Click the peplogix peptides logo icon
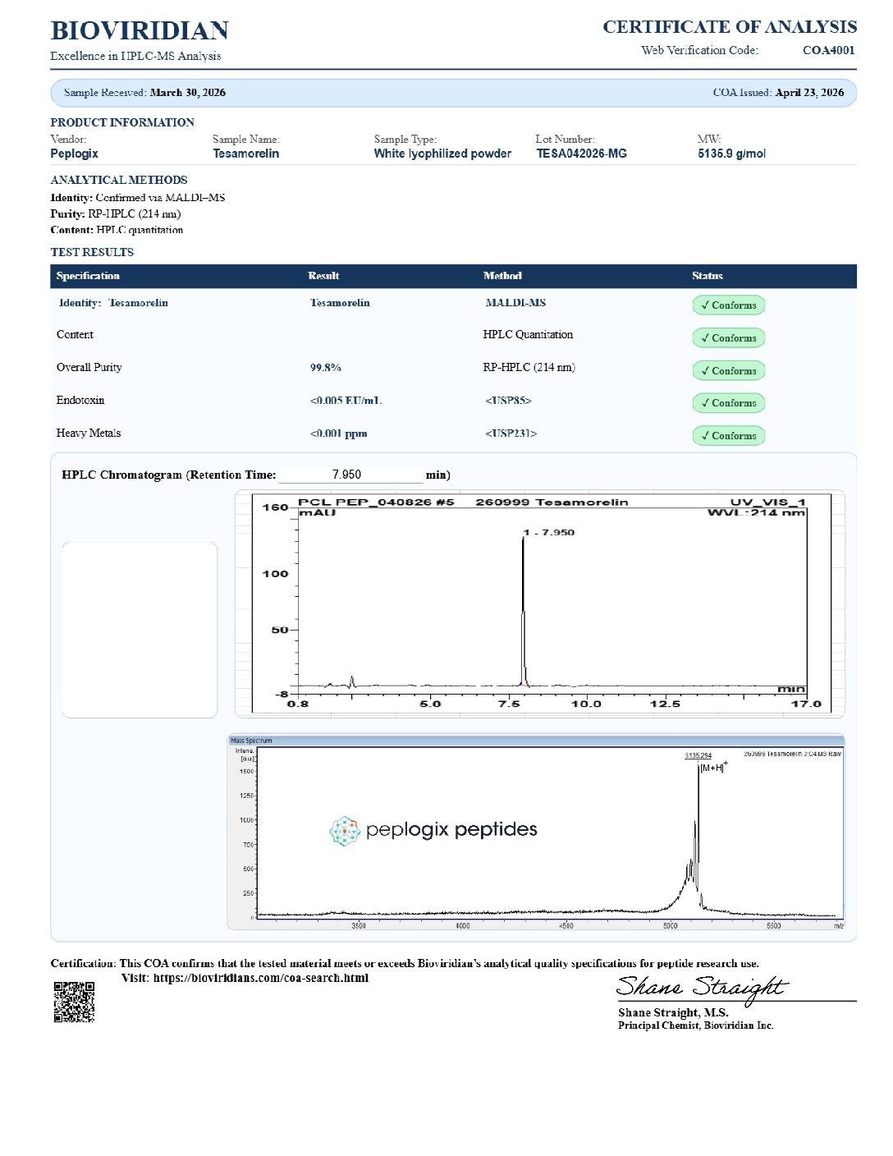The height and width of the screenshot is (1156, 893). click(x=345, y=831)
